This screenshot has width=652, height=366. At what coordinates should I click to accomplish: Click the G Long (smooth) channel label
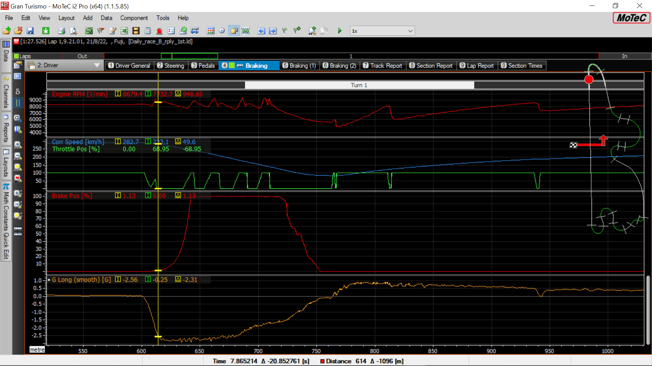click(x=81, y=280)
